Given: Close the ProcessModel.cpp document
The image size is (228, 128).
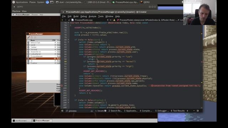Looking at the screenshot, I should click(111, 20).
